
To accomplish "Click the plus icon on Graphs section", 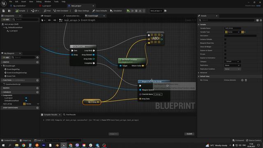I will 37,62.
